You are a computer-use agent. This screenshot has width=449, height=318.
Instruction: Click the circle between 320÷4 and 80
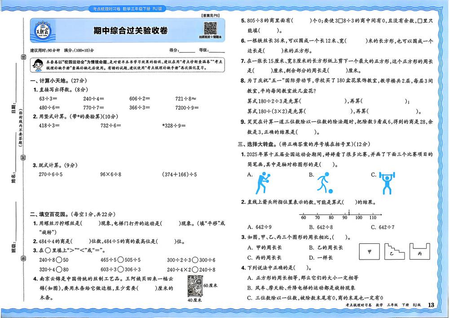[x=60, y=269]
